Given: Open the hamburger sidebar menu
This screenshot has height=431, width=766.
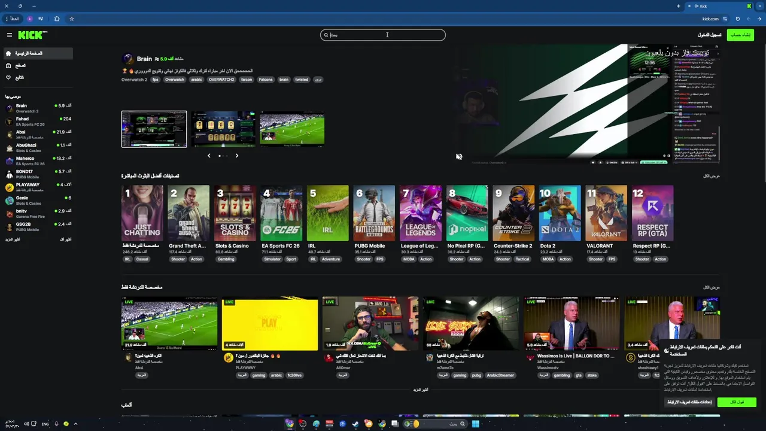Looking at the screenshot, I should (x=9, y=35).
